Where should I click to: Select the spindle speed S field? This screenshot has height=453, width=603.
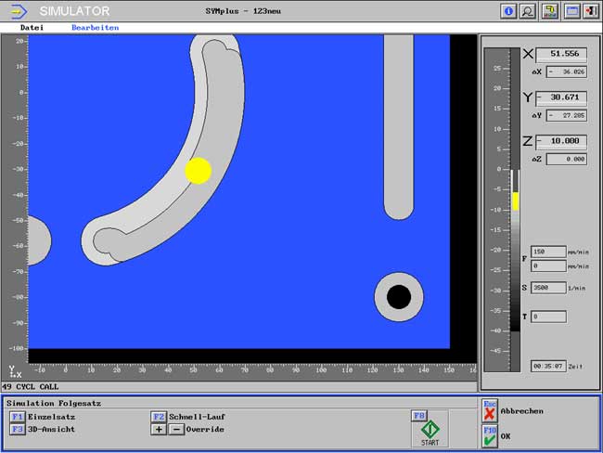548,288
